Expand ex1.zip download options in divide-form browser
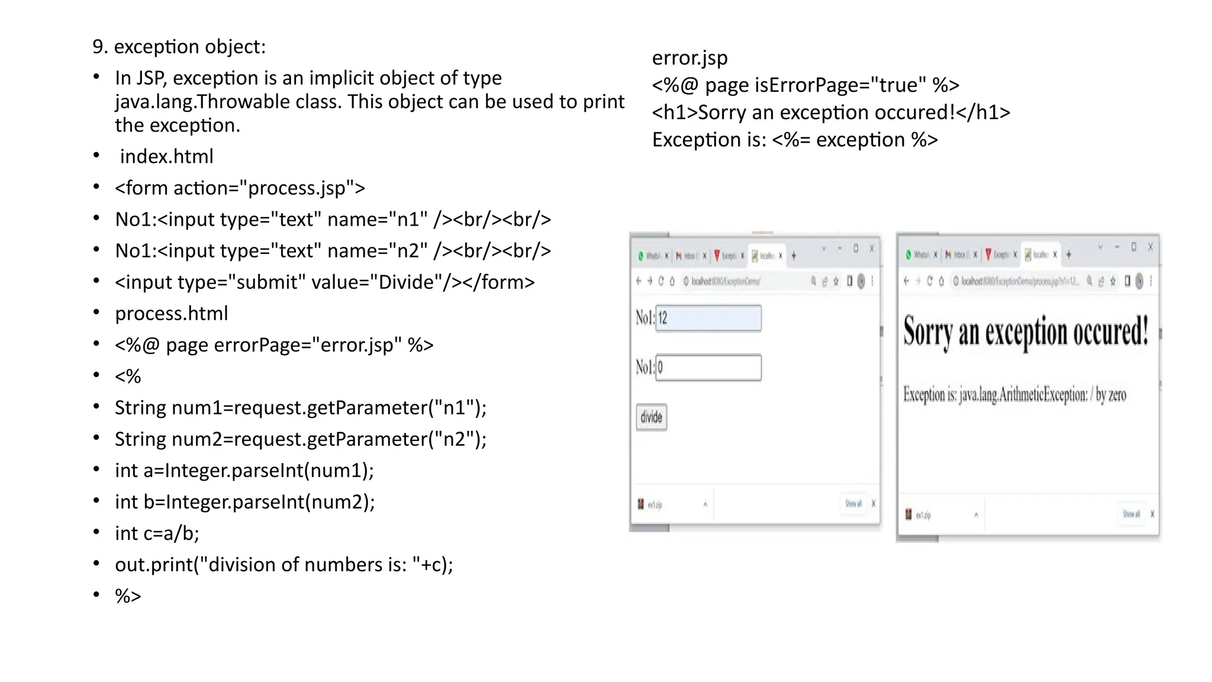This screenshot has width=1212, height=682. (705, 504)
